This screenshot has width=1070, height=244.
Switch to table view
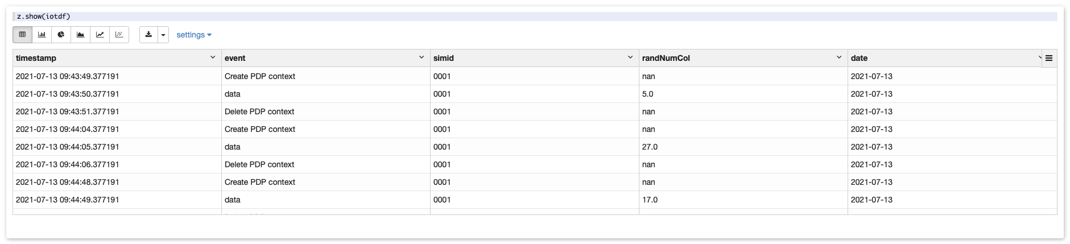[x=22, y=35]
